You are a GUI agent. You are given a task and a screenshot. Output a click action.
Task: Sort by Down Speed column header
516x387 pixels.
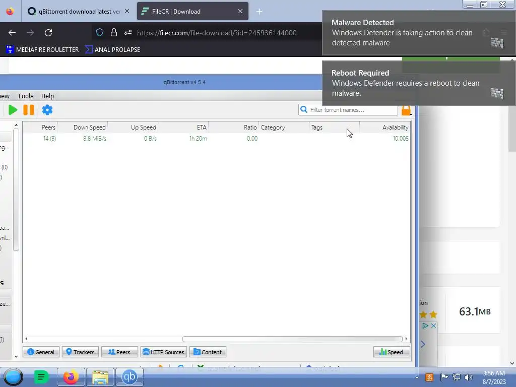click(83, 127)
